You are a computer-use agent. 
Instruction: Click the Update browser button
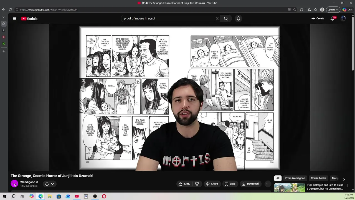[333, 10]
